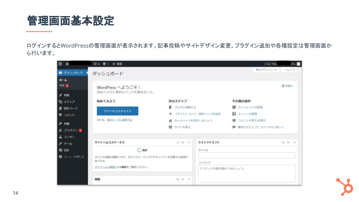Collapse 概要 panel triangle
The height and width of the screenshot is (202, 359).
click(x=189, y=179)
